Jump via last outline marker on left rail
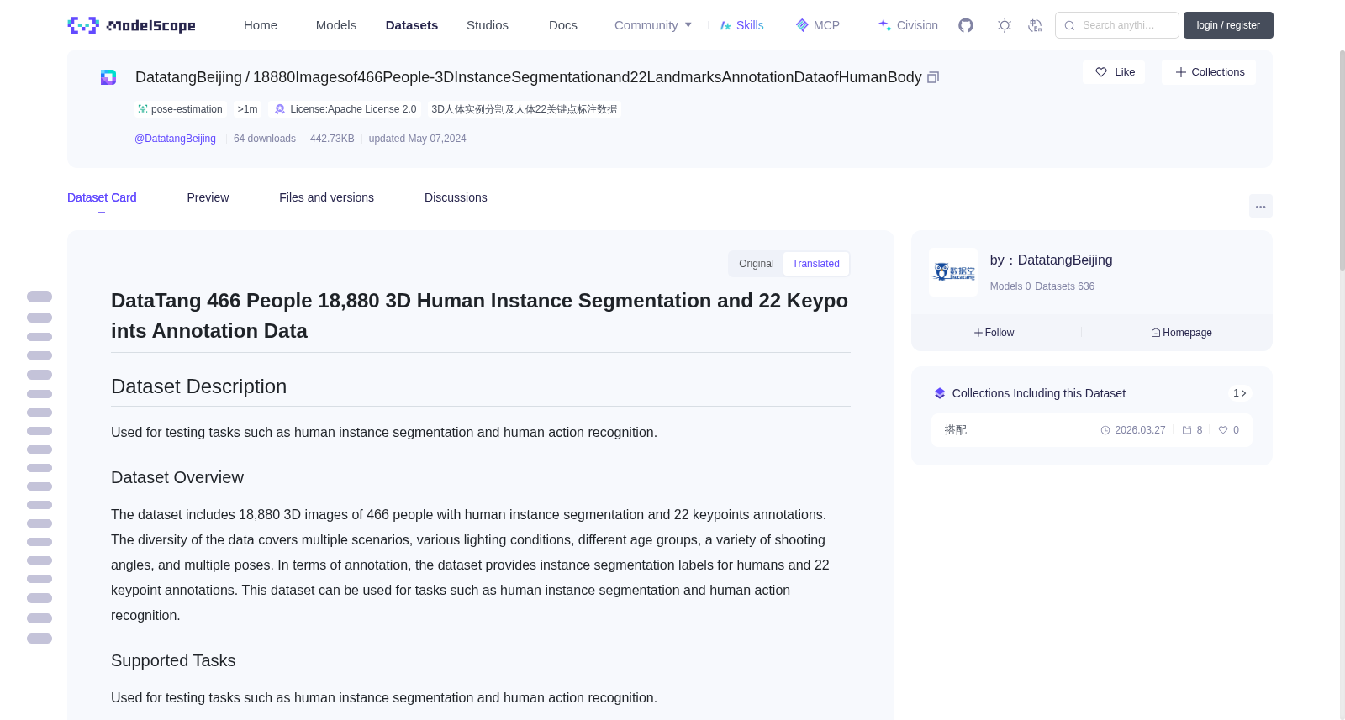 pos(40,639)
